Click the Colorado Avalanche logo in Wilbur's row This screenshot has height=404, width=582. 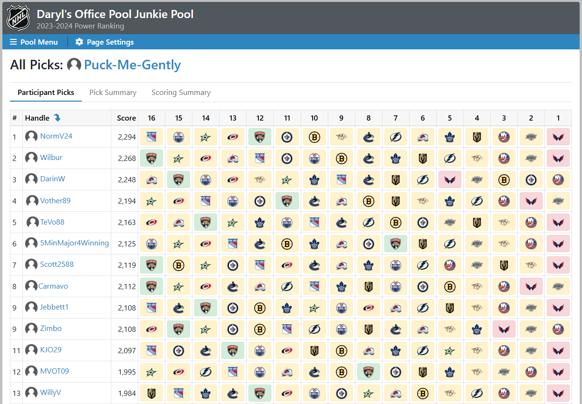click(x=233, y=158)
